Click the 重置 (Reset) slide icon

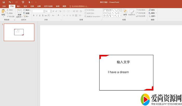(x=27, y=13)
